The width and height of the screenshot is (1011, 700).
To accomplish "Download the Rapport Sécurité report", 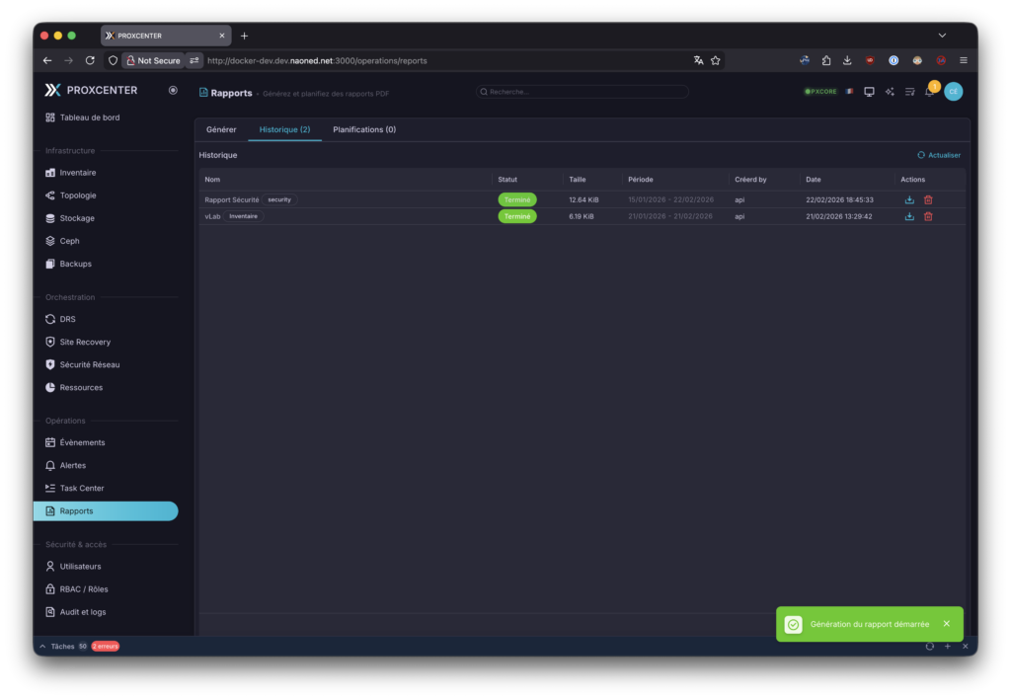I will coord(909,199).
